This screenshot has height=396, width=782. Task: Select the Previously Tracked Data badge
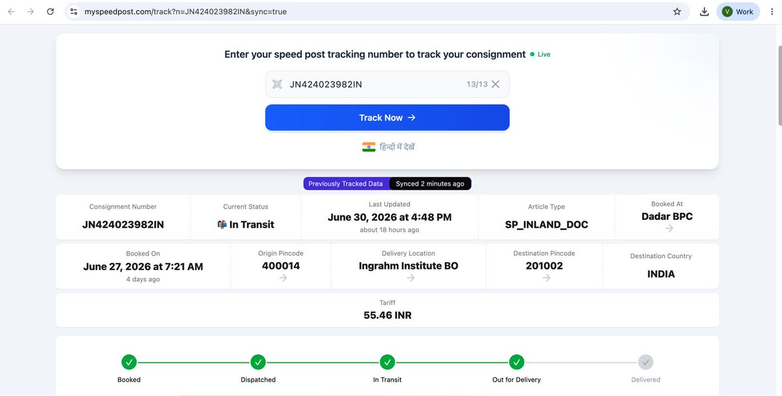pos(346,184)
